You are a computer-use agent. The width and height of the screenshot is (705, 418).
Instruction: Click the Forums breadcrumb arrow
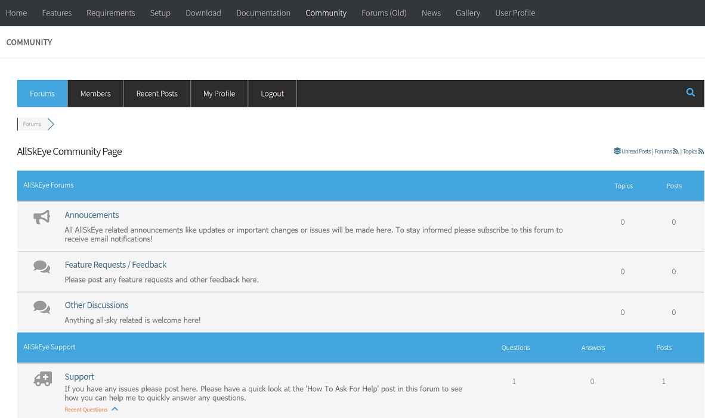coord(51,124)
